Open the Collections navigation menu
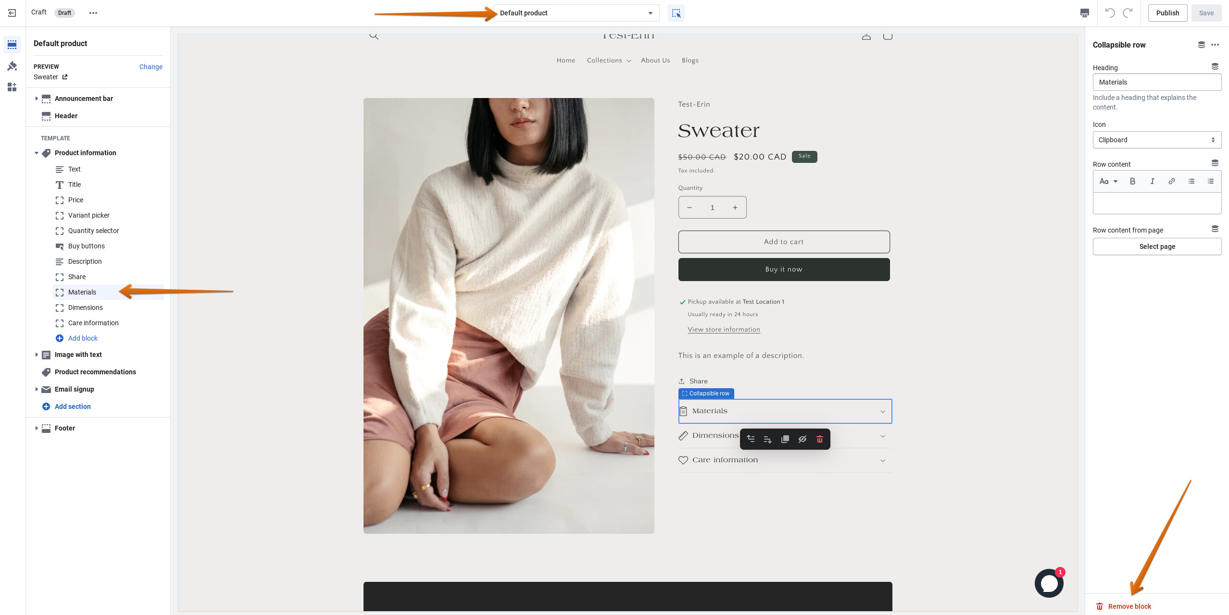The width and height of the screenshot is (1229, 615). 608,61
